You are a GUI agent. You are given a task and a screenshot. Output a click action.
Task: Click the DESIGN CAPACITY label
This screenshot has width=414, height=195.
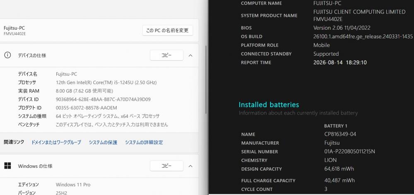[261, 169]
